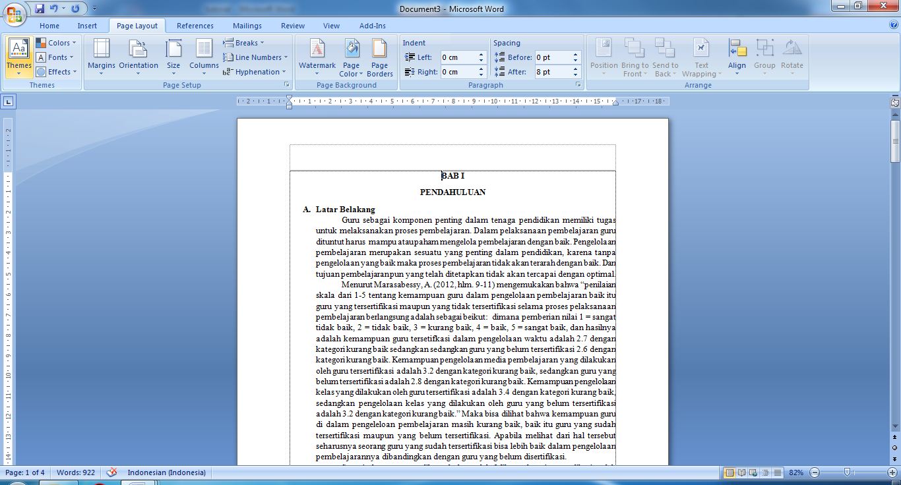Open Text Wrapping options
The height and width of the screenshot is (485, 901).
tap(701, 57)
